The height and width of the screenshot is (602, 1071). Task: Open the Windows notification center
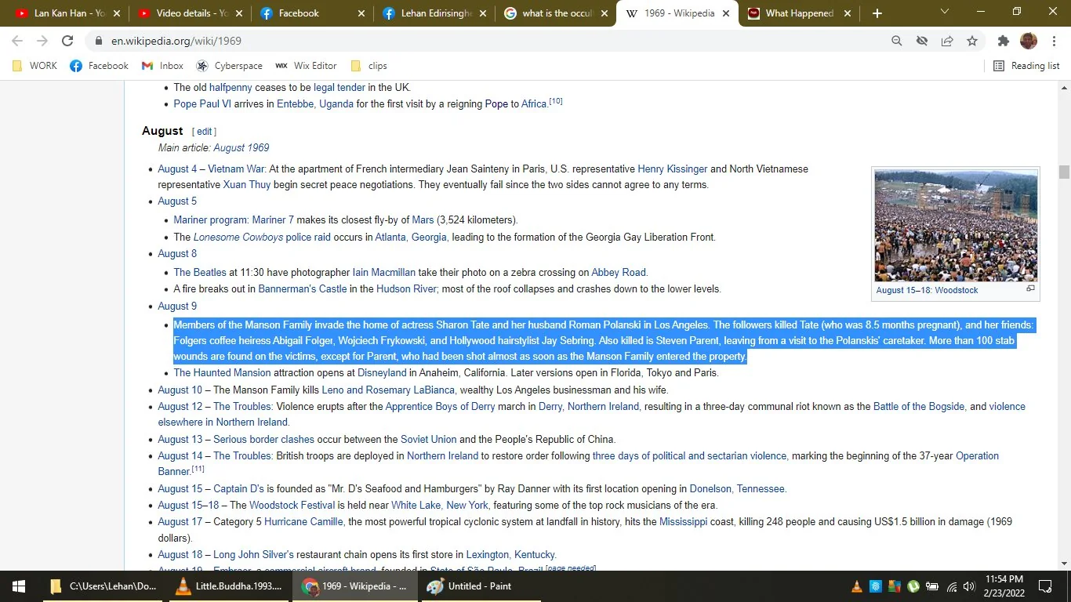1045,586
